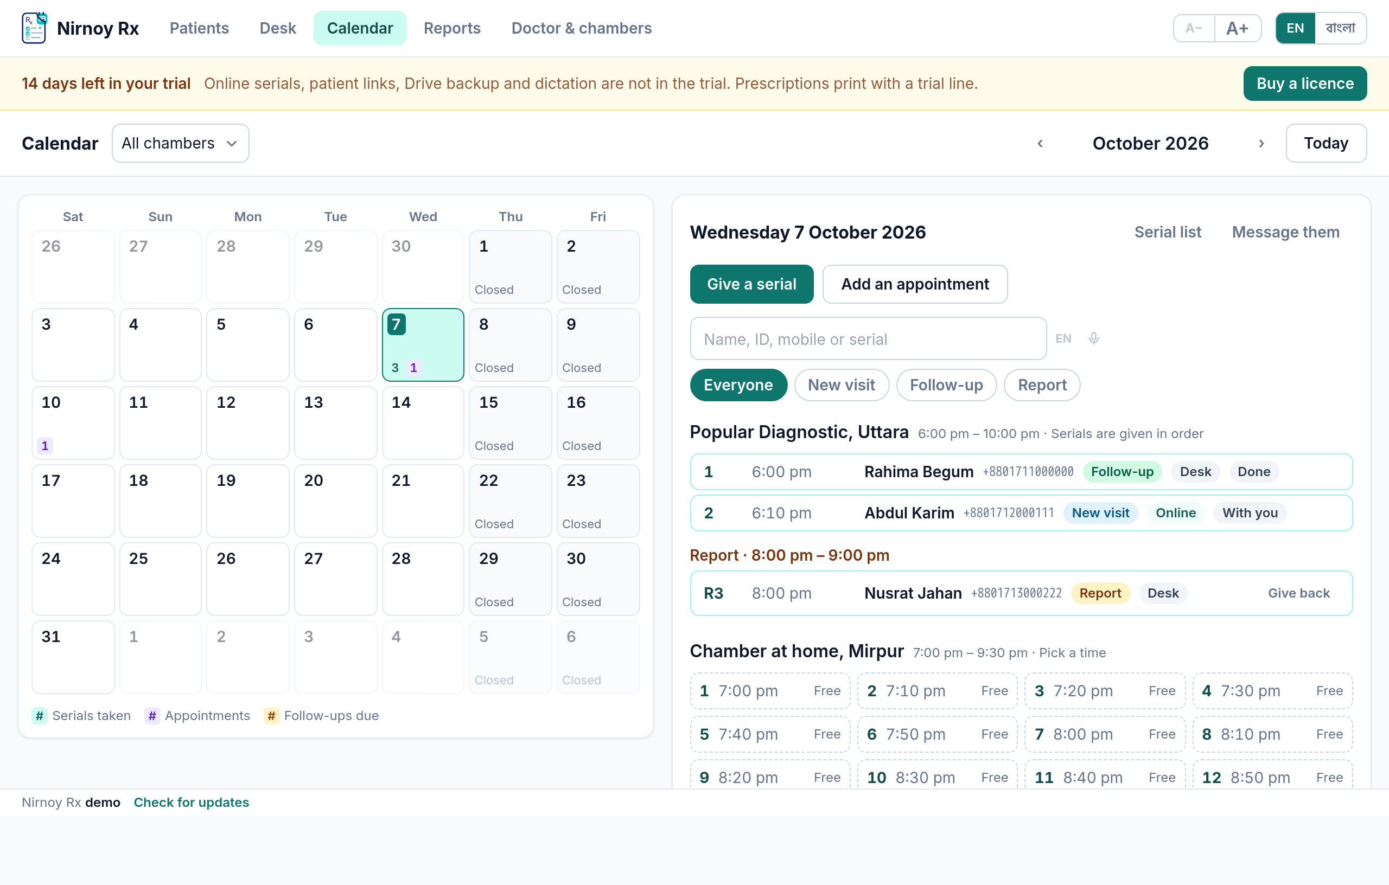This screenshot has height=885, width=1389.
Task: Click the Today button
Action: (1326, 143)
